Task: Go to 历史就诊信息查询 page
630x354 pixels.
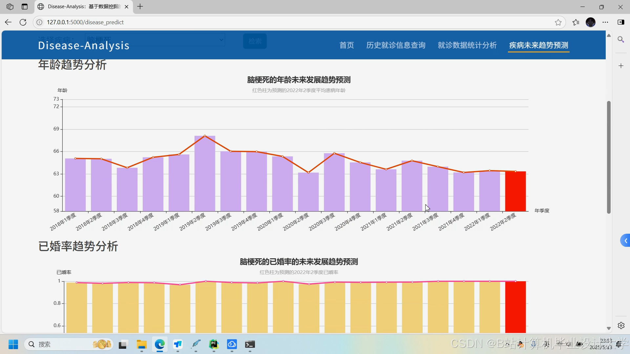Action: pos(396,45)
